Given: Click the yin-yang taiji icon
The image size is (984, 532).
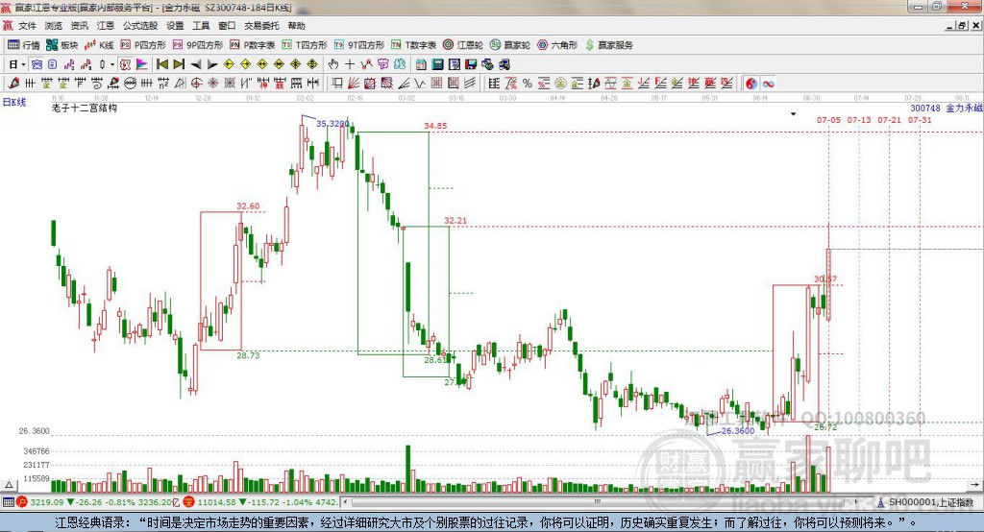Looking at the screenshot, I should coord(751,84).
